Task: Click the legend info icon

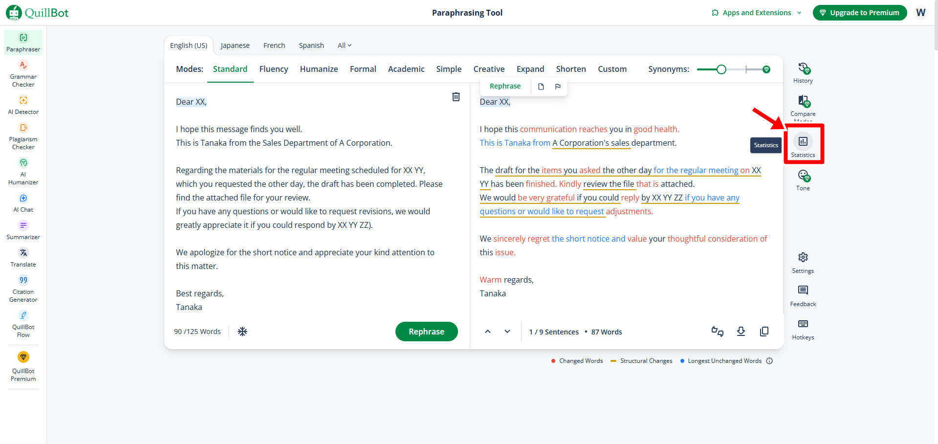Action: tap(769, 361)
